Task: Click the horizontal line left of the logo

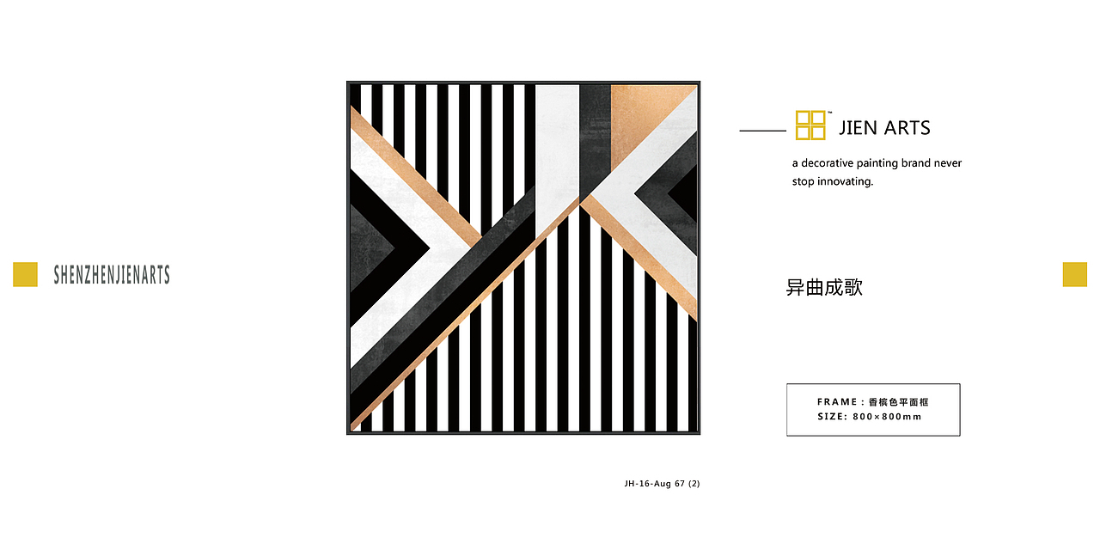Action: 762,131
